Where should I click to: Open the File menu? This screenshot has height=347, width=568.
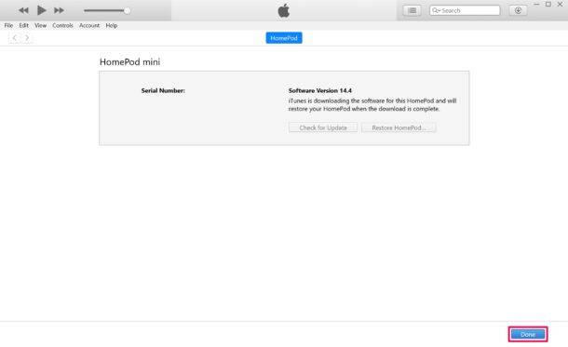point(8,25)
